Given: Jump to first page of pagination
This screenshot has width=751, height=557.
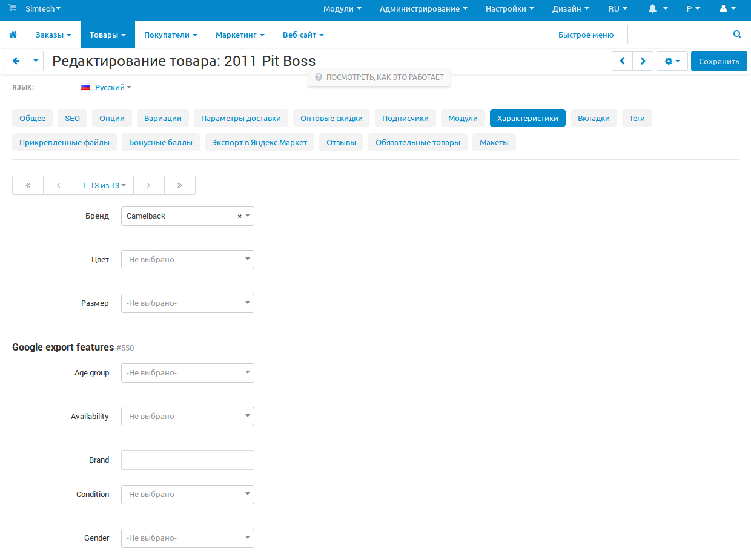Looking at the screenshot, I should (x=28, y=185).
